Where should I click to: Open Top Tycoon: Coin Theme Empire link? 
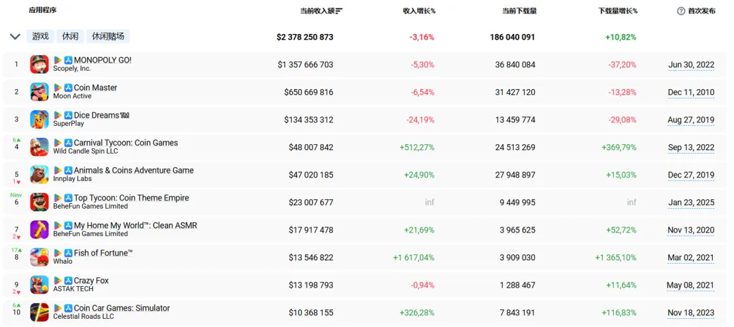point(131,198)
